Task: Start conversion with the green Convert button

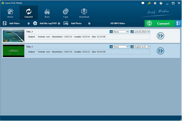Action: [x=160, y=23]
